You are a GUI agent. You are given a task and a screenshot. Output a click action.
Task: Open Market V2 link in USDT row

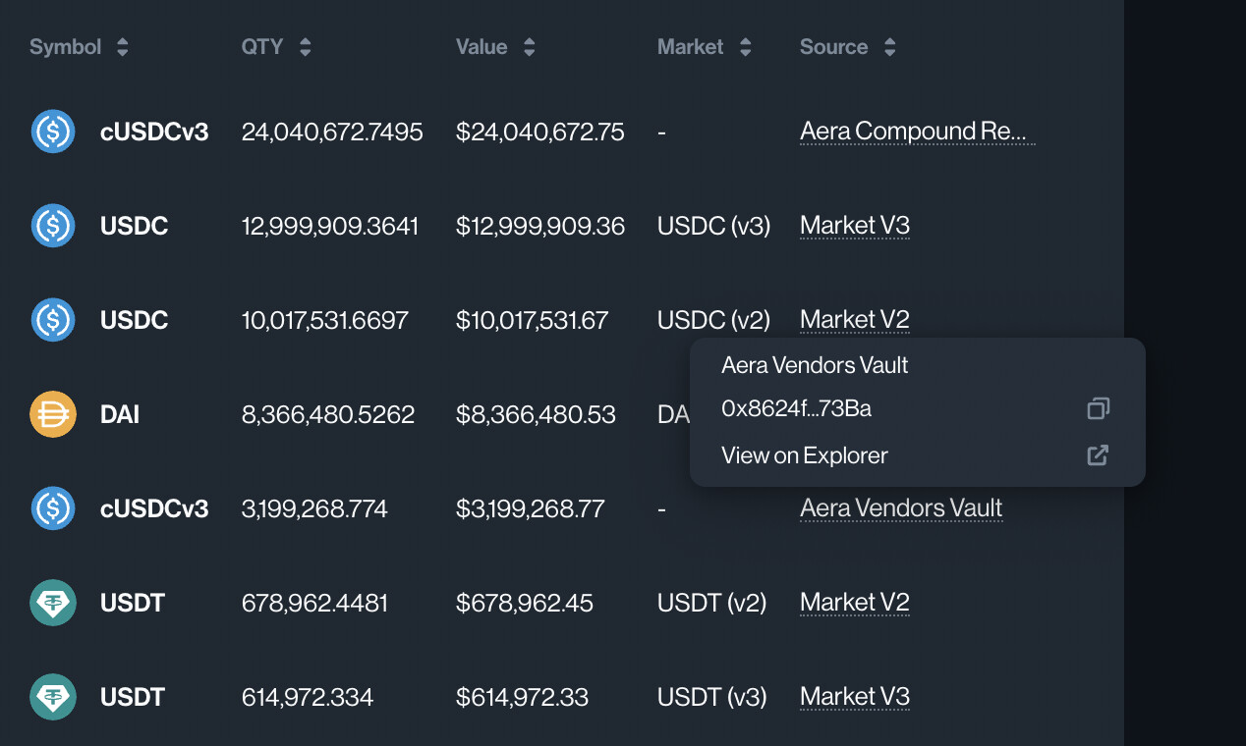[x=854, y=603]
